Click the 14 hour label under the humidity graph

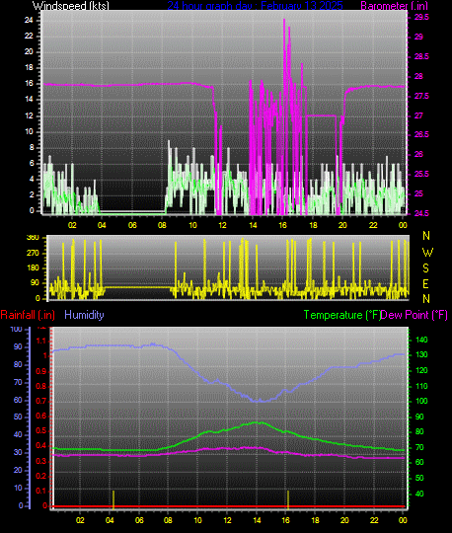[x=257, y=520]
